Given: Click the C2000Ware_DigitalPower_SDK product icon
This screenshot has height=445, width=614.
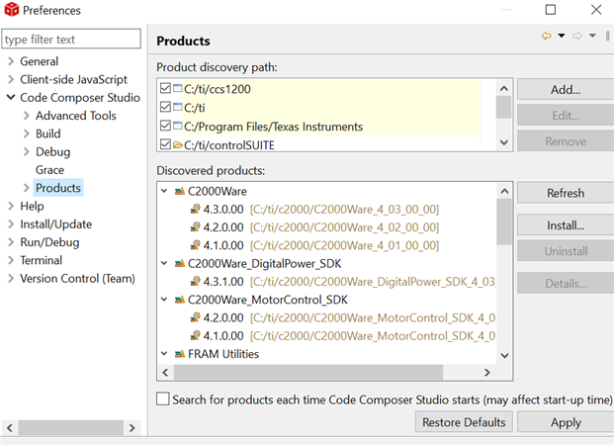Looking at the screenshot, I should 179,264.
